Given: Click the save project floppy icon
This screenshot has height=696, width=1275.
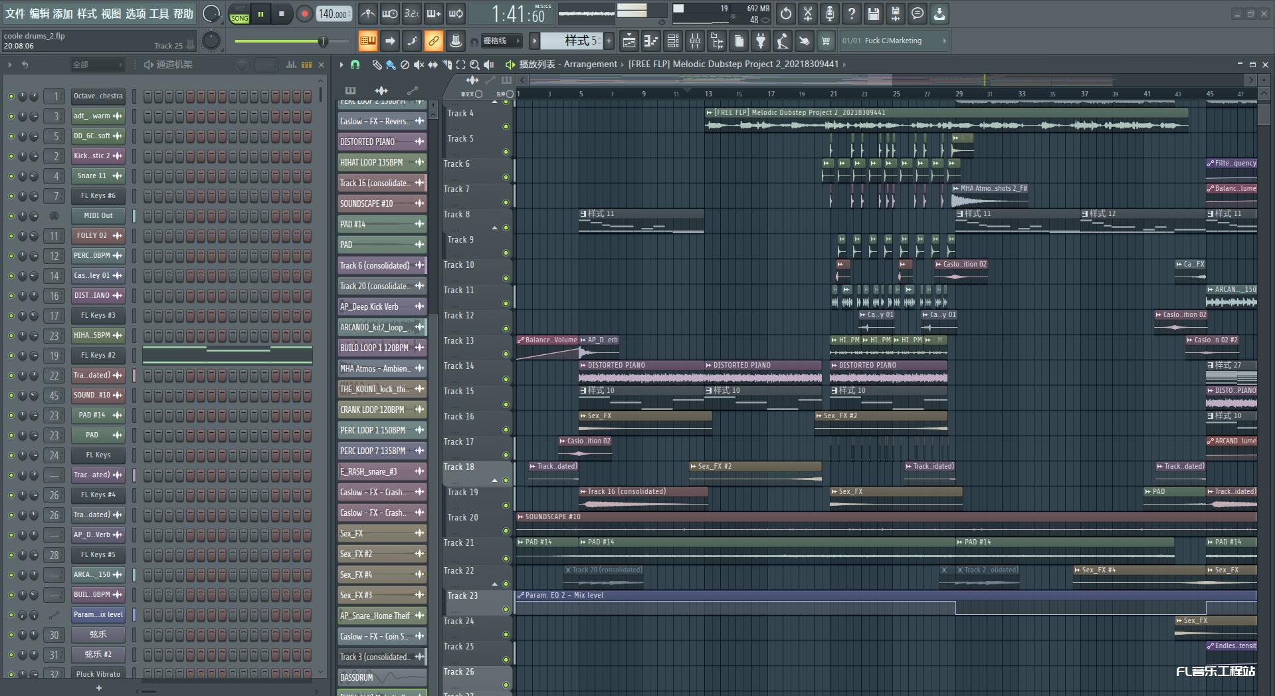Looking at the screenshot, I should (x=874, y=13).
